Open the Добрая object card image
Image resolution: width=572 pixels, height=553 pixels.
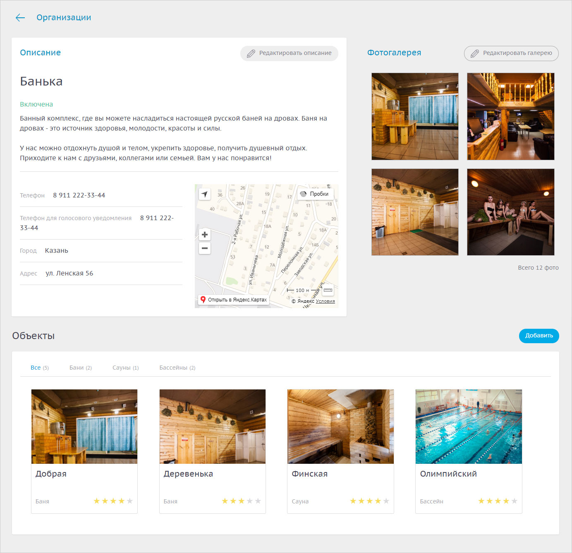click(84, 427)
